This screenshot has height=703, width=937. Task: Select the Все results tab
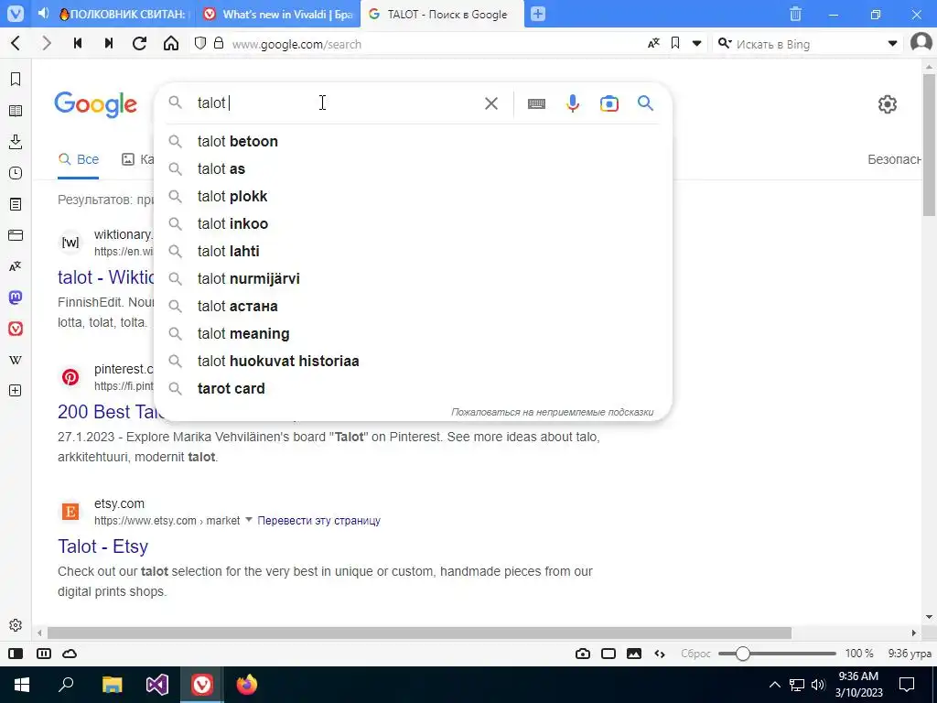[x=79, y=159]
